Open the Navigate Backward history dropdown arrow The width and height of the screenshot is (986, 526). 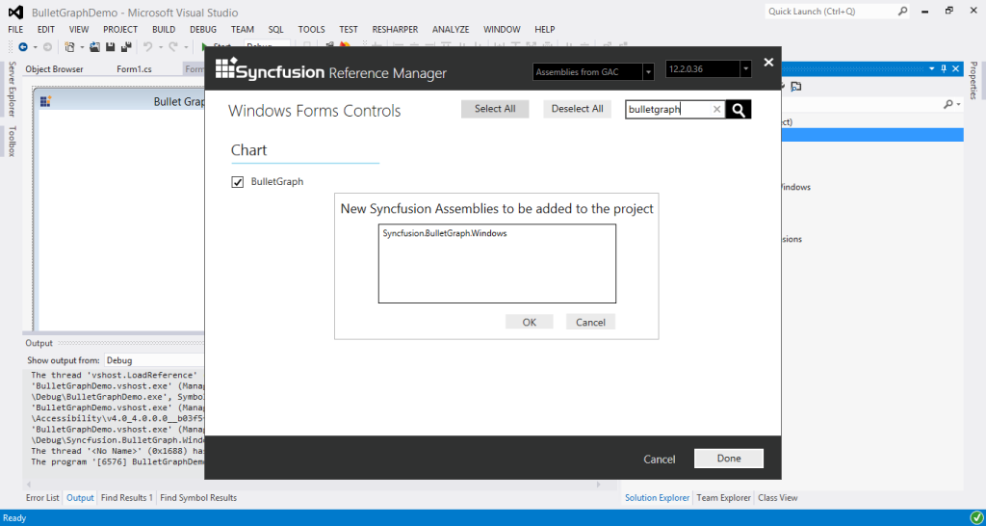coord(36,47)
